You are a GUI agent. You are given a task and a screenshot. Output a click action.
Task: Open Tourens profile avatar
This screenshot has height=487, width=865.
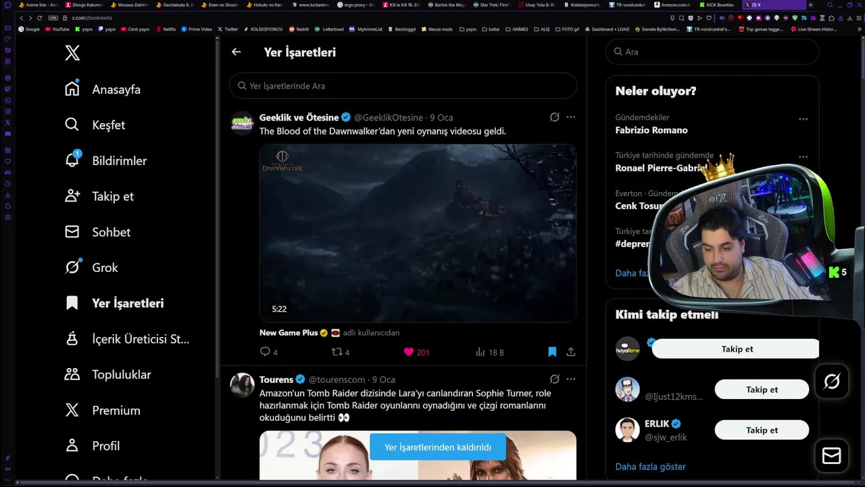pos(242,385)
